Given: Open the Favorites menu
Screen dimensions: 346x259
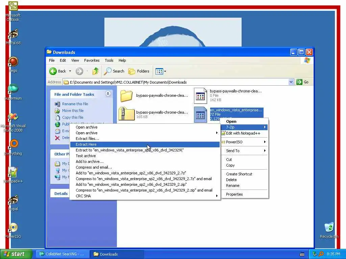Looking at the screenshot, I should point(92,60).
